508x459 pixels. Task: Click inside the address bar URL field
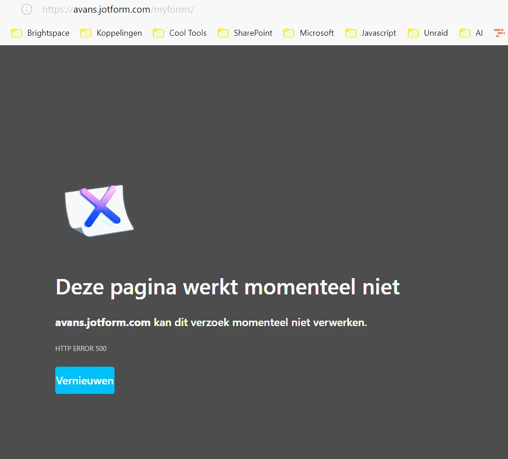118,9
